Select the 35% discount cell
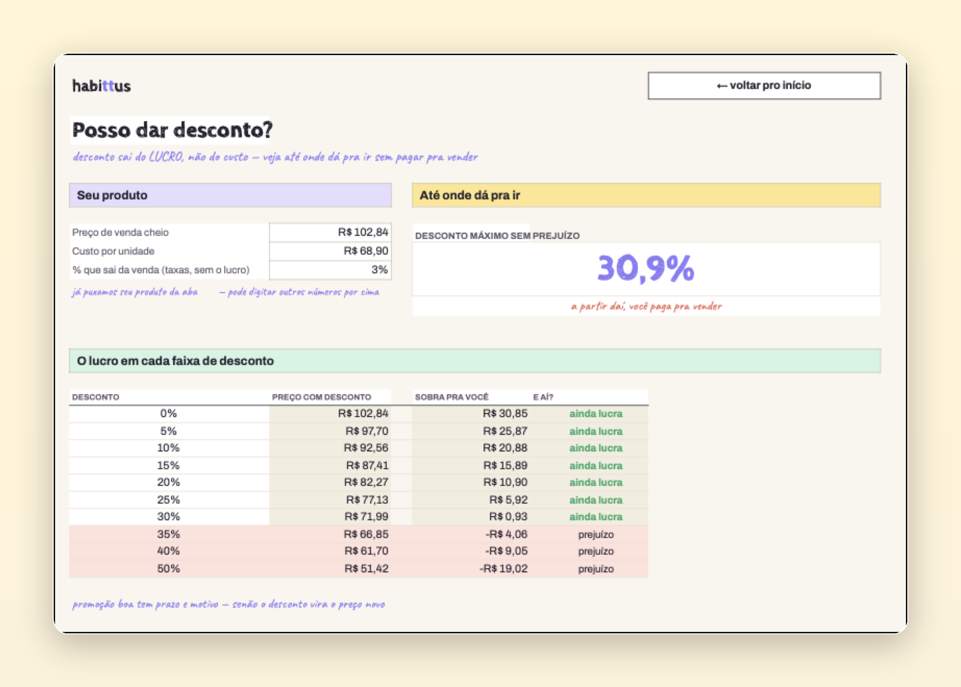Screen dimensions: 961x687 (x=169, y=535)
